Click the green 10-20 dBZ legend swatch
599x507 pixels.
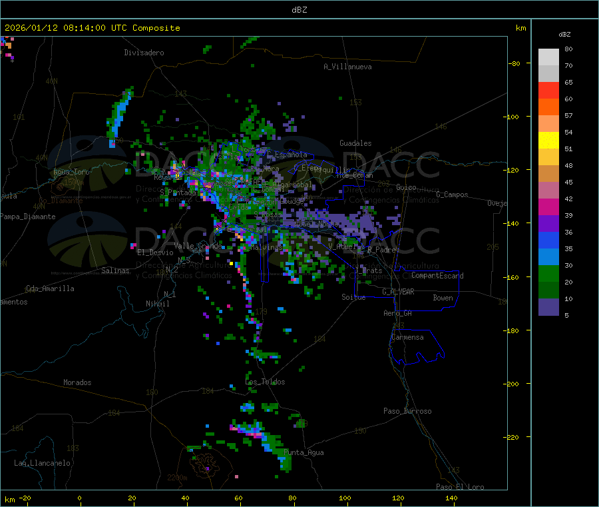coord(548,290)
